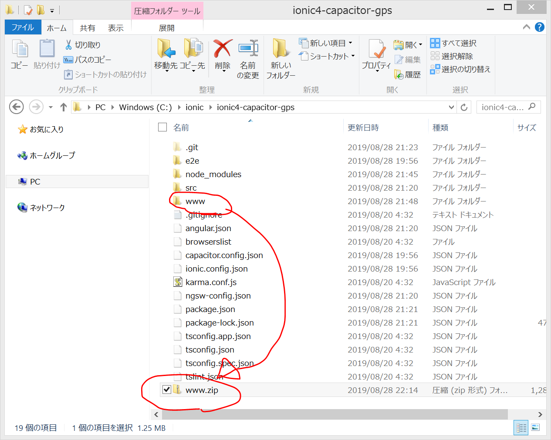This screenshot has height=440, width=551.
Task: Click the horizontal scrollbar in file list
Action: coord(331,414)
